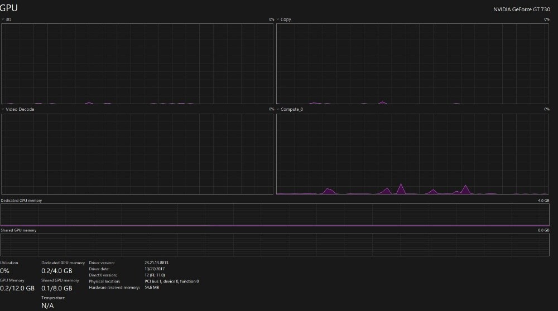This screenshot has width=558, height=311.
Task: Select hardware reserved memory 54.6 MB
Action: tap(152, 287)
